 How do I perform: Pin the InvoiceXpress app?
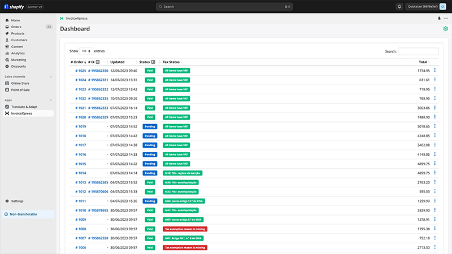(x=439, y=19)
